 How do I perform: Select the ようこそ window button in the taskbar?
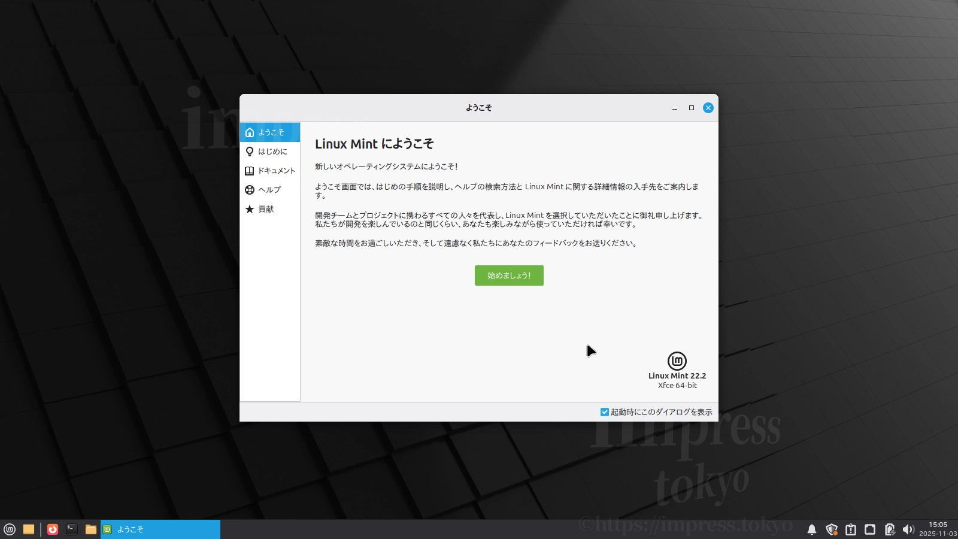coord(160,529)
